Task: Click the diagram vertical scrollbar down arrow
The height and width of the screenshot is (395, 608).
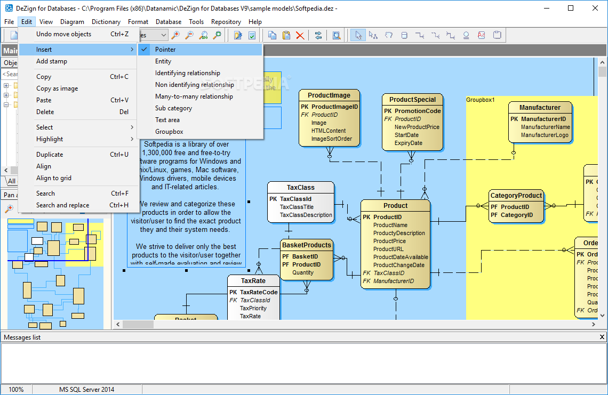Action: coord(602,316)
